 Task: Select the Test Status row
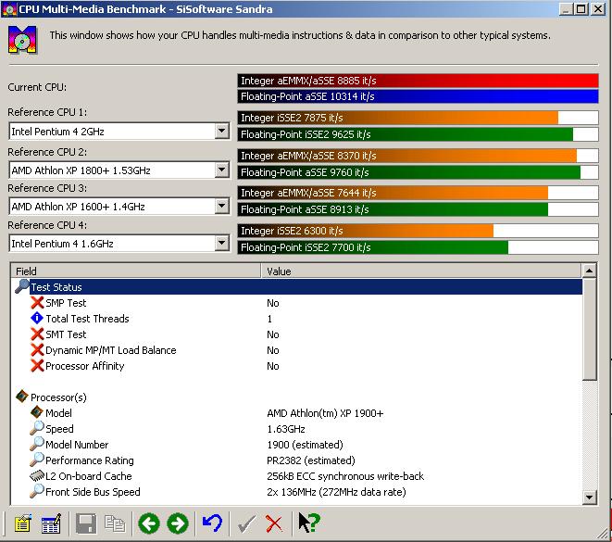click(x=56, y=287)
